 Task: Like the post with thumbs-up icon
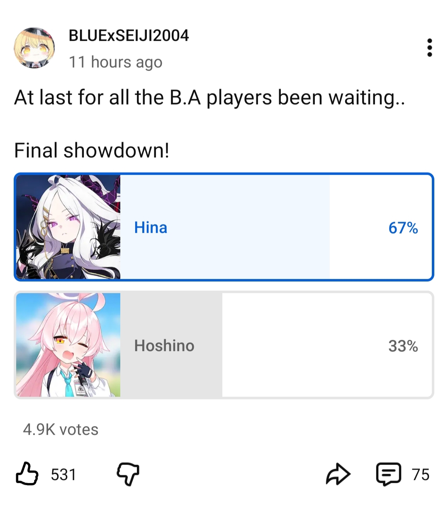(27, 474)
